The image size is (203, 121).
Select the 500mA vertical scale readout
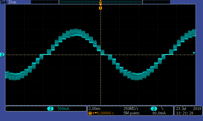(63, 109)
